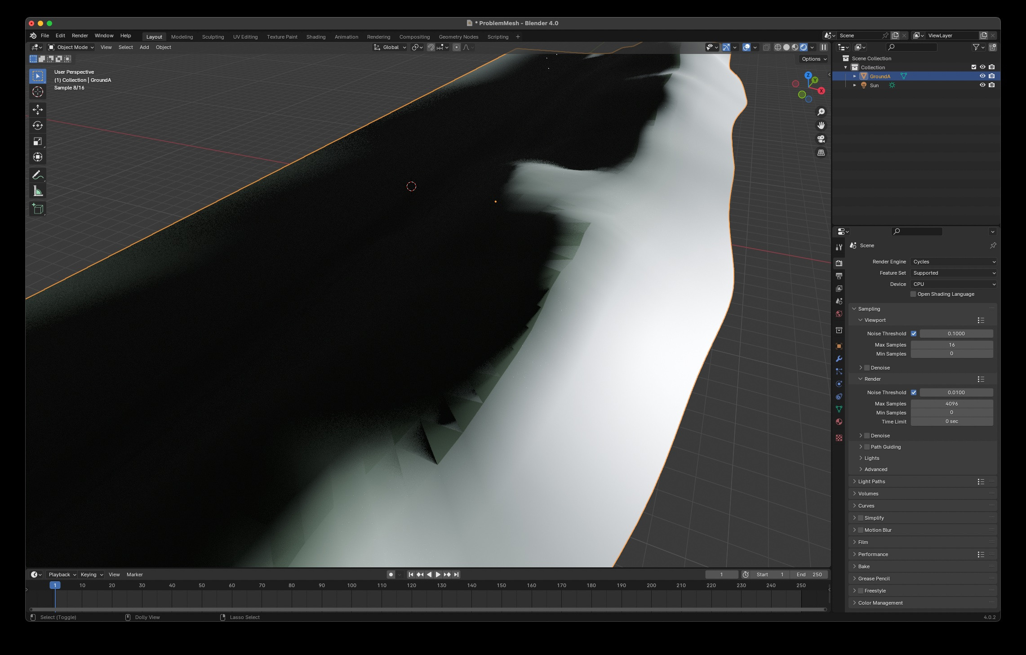Open the Feature Set dropdown

(x=954, y=273)
